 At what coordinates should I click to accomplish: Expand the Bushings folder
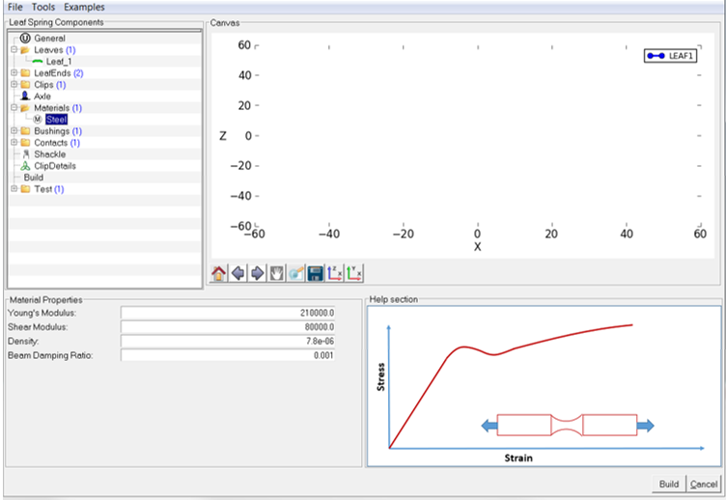click(x=14, y=130)
